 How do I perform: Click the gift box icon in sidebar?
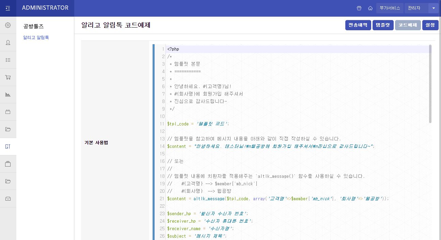8,112
